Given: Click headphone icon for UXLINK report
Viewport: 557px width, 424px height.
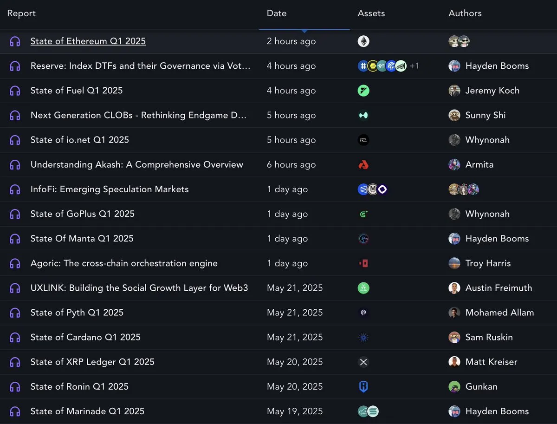Looking at the screenshot, I should 15,288.
